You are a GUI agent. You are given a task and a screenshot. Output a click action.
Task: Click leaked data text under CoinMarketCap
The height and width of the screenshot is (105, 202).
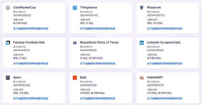[20, 23]
